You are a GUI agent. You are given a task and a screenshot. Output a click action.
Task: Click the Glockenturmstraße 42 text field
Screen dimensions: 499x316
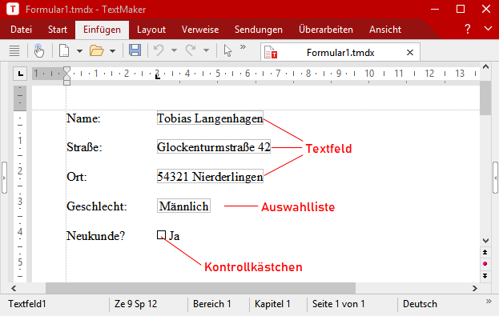coord(214,146)
